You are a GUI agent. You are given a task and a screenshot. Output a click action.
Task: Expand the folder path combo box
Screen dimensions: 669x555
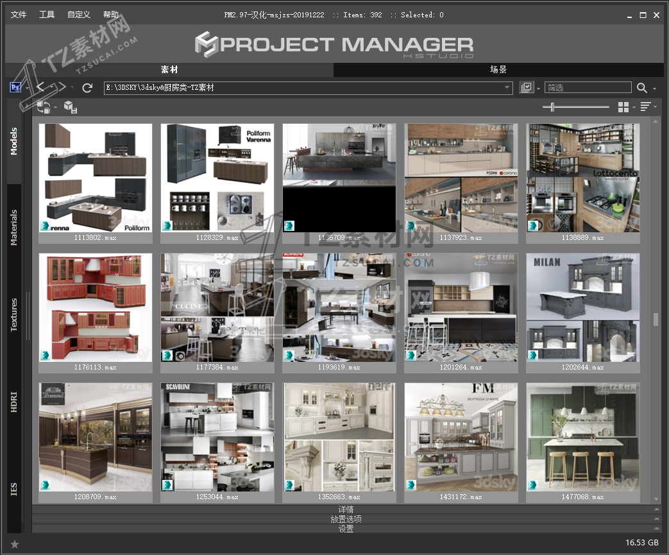[x=507, y=87]
